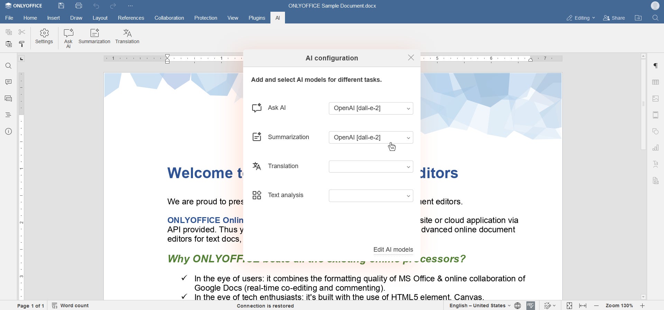Switch to the Home tab
Screen dimensions: 664x310
pyautogui.click(x=30, y=18)
